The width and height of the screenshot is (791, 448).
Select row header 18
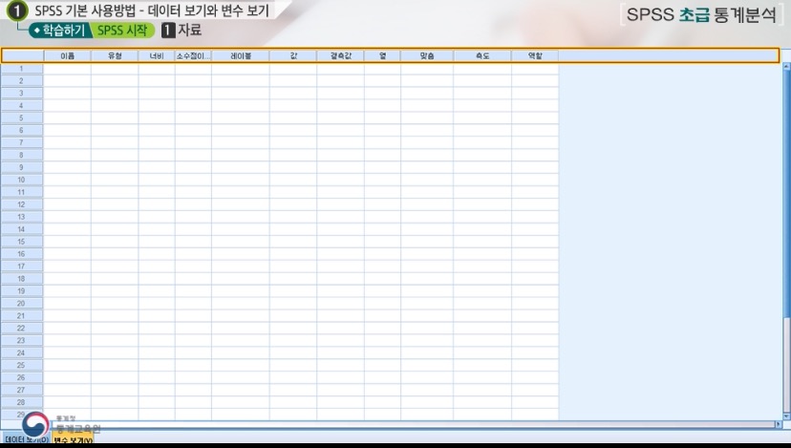(22, 279)
